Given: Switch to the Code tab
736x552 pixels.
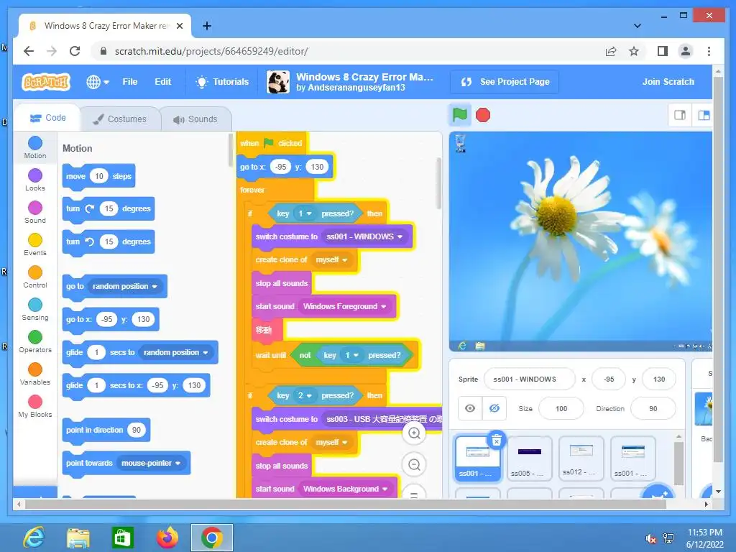Looking at the screenshot, I should (x=47, y=118).
